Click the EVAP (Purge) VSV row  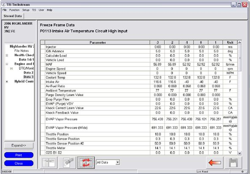tap(139, 104)
